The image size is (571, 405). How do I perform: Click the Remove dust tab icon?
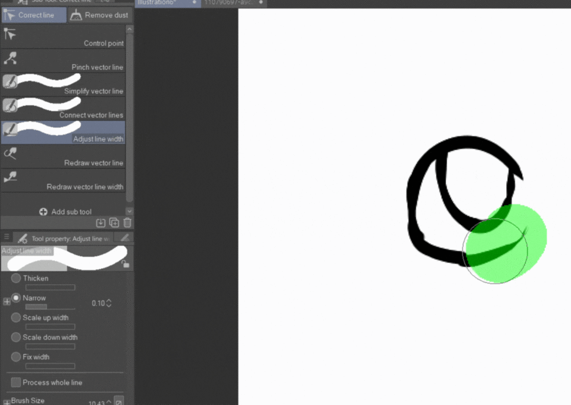(76, 15)
